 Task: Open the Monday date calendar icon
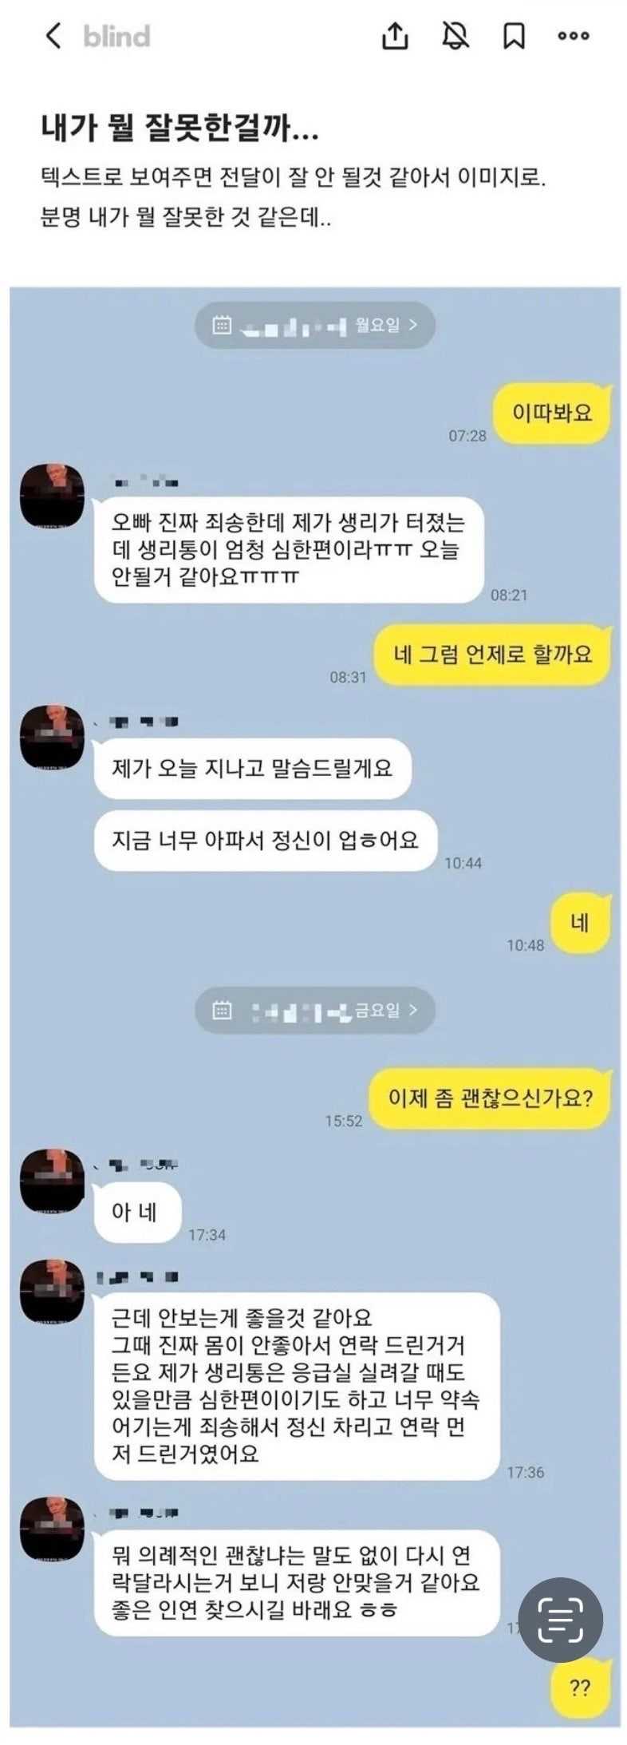point(222,325)
